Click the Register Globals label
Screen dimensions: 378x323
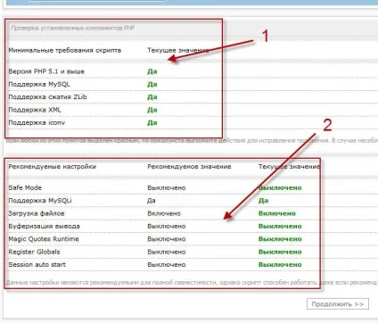[x=34, y=252]
